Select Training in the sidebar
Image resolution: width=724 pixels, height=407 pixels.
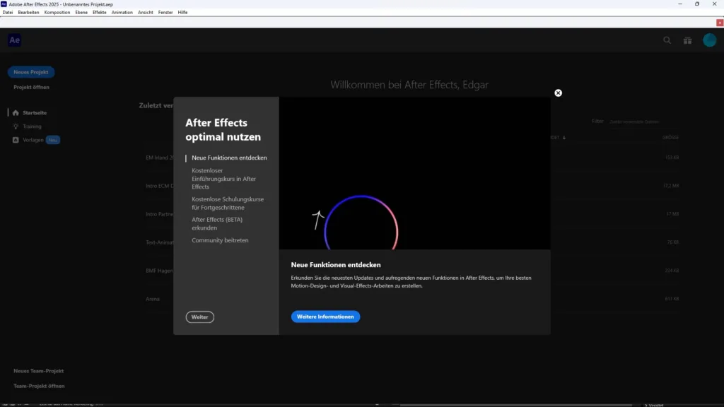pos(32,126)
